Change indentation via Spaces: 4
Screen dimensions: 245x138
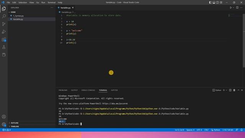tap(190, 130)
